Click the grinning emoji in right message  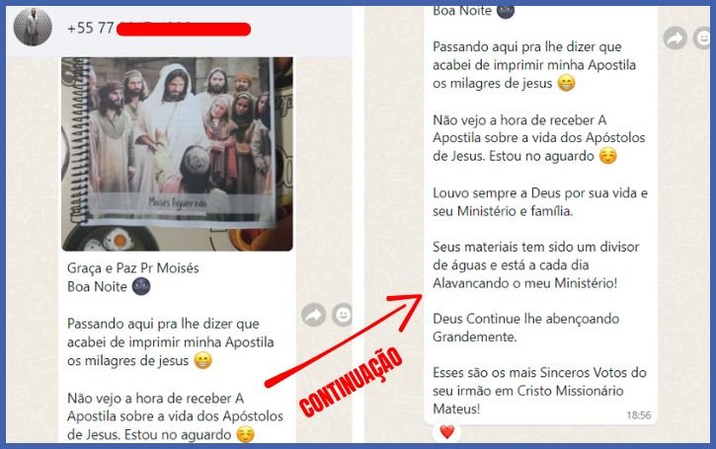tap(566, 83)
